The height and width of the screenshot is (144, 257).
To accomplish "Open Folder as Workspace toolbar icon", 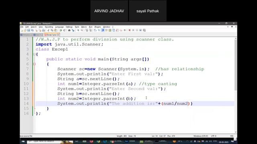I will click(121, 30).
